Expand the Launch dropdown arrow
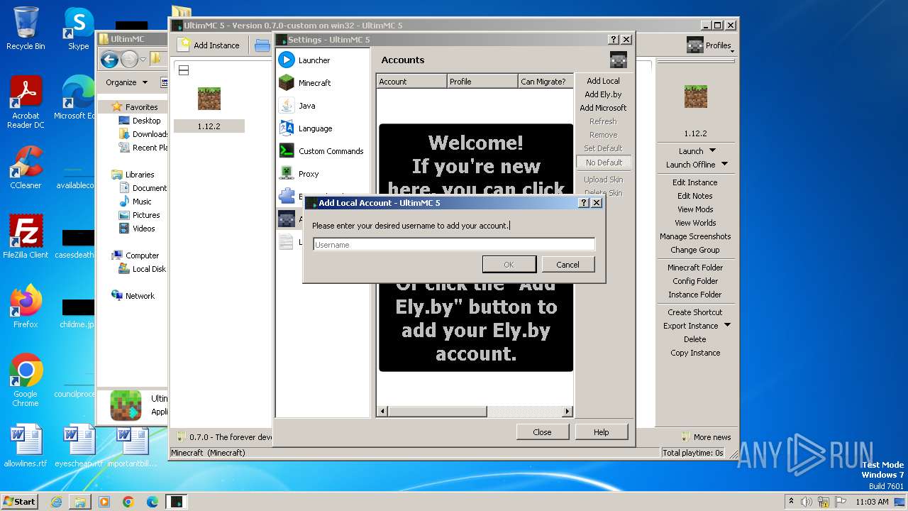 713,150
